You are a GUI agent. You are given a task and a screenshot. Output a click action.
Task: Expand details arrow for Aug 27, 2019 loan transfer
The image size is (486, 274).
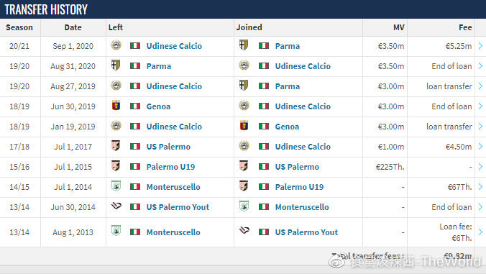click(480, 86)
